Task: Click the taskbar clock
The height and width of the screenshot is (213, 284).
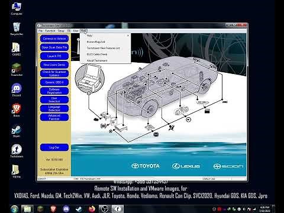Action: [265, 209]
